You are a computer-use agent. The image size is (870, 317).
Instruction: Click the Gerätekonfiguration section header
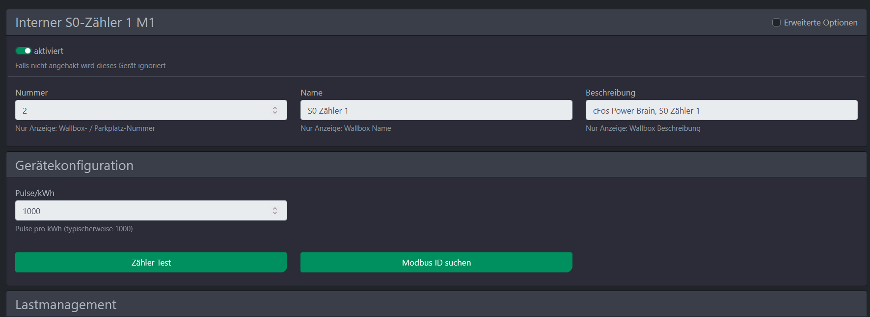click(x=74, y=166)
